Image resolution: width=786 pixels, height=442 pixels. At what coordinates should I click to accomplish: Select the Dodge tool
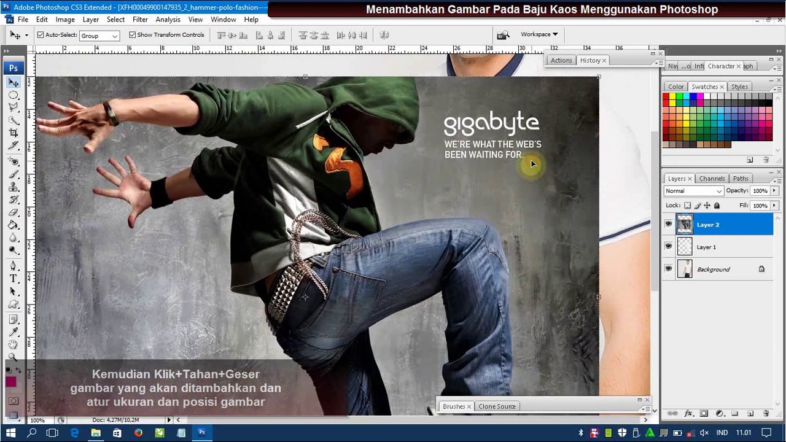tap(14, 250)
